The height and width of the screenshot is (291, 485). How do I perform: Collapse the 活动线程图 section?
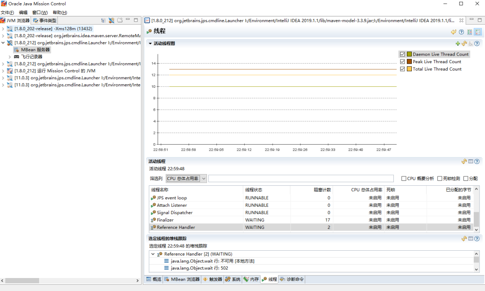[x=150, y=43]
